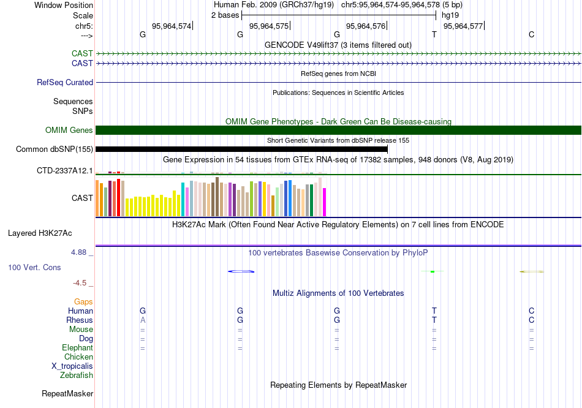The width and height of the screenshot is (582, 408).
Task: Open the Sequences publications track label
Action: click(73, 101)
